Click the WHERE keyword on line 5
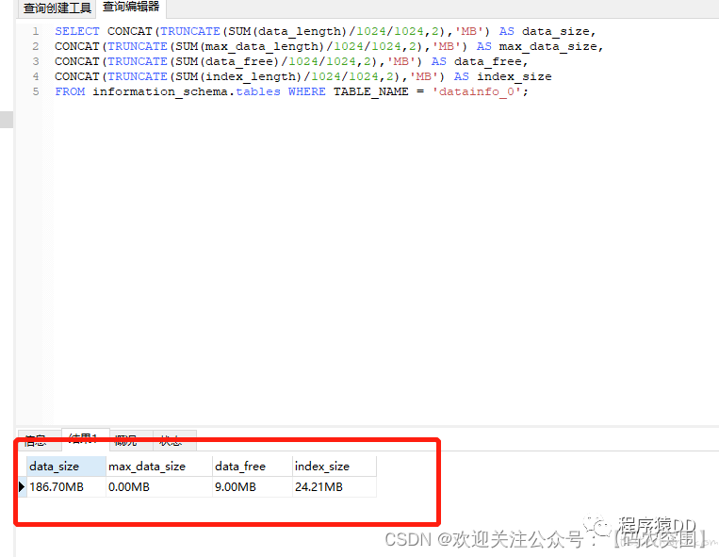The height and width of the screenshot is (557, 719). tap(307, 91)
